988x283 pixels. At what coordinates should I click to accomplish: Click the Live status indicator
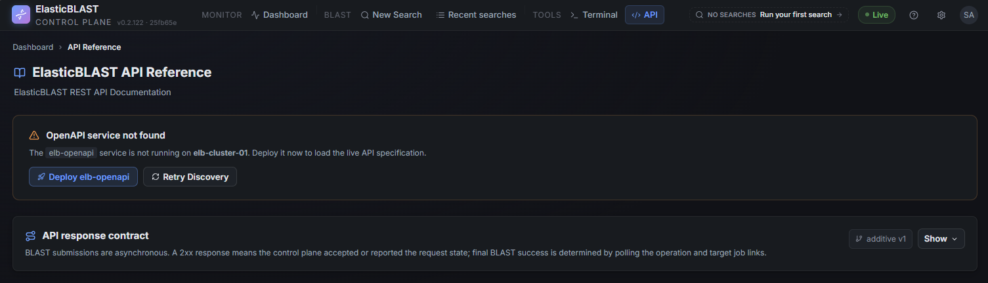tap(876, 14)
